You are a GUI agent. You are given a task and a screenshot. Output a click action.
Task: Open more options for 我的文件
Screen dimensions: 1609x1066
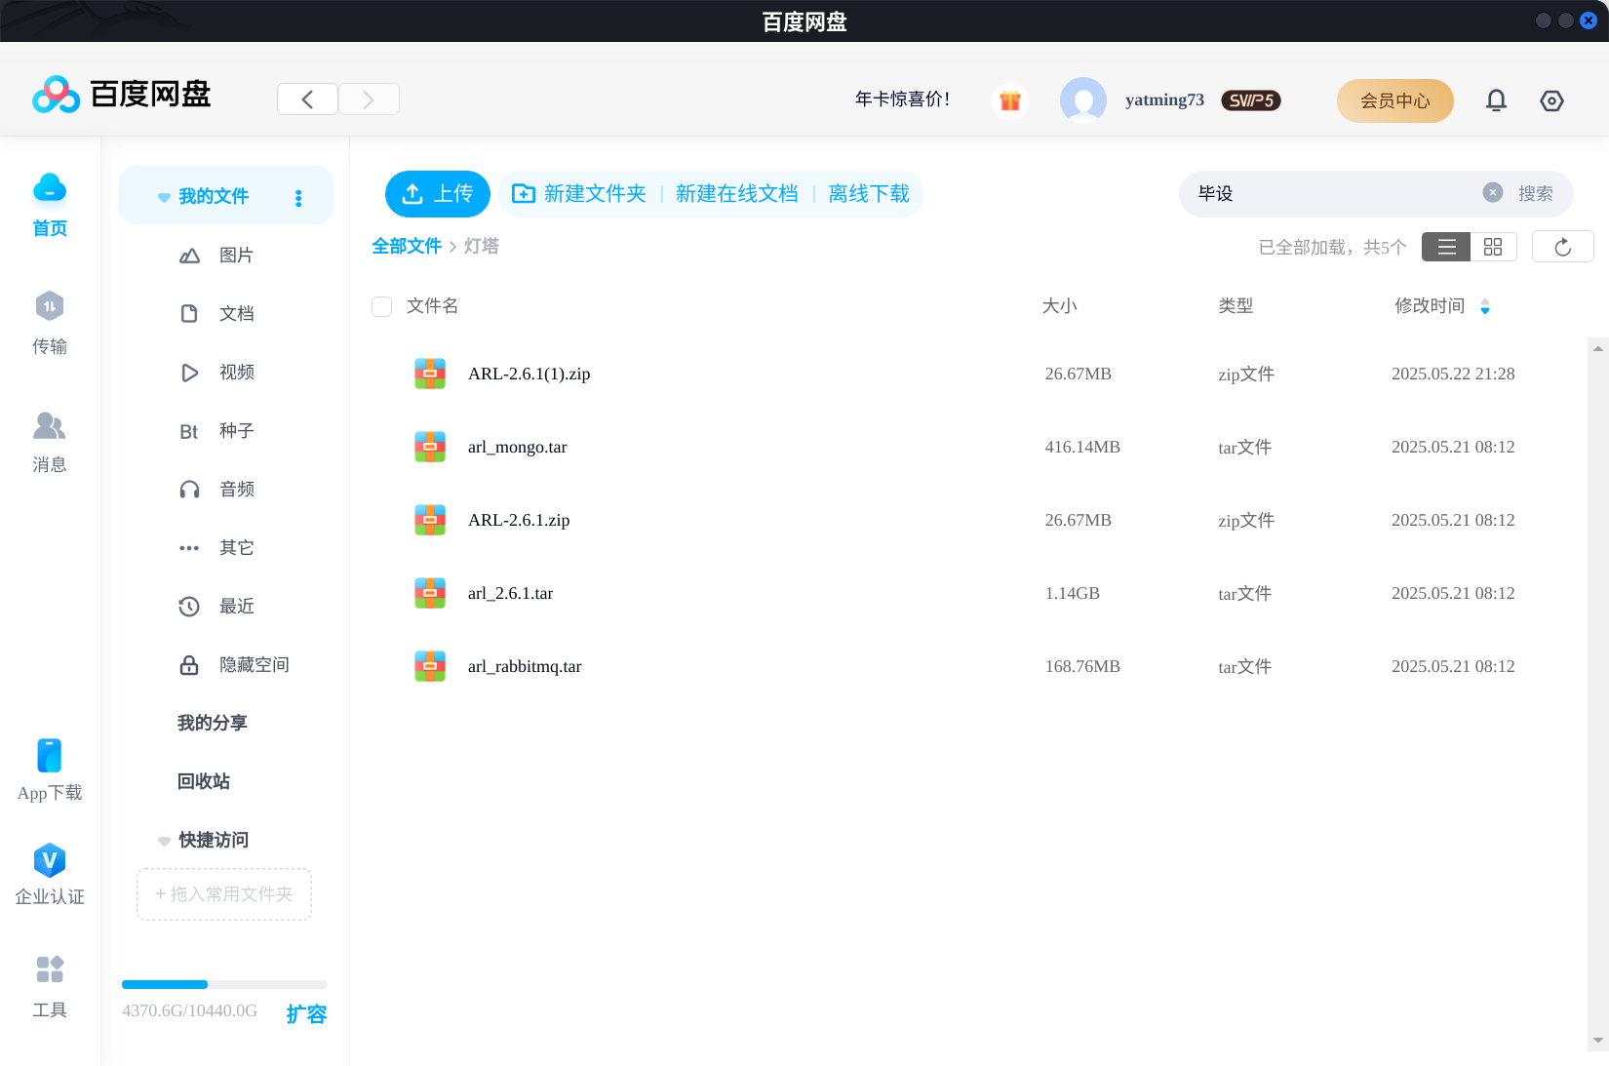298,198
